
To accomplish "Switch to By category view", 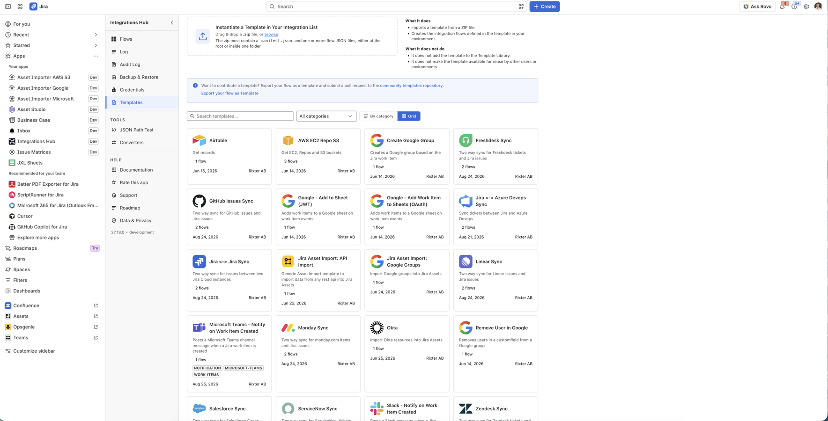I will pos(378,116).
